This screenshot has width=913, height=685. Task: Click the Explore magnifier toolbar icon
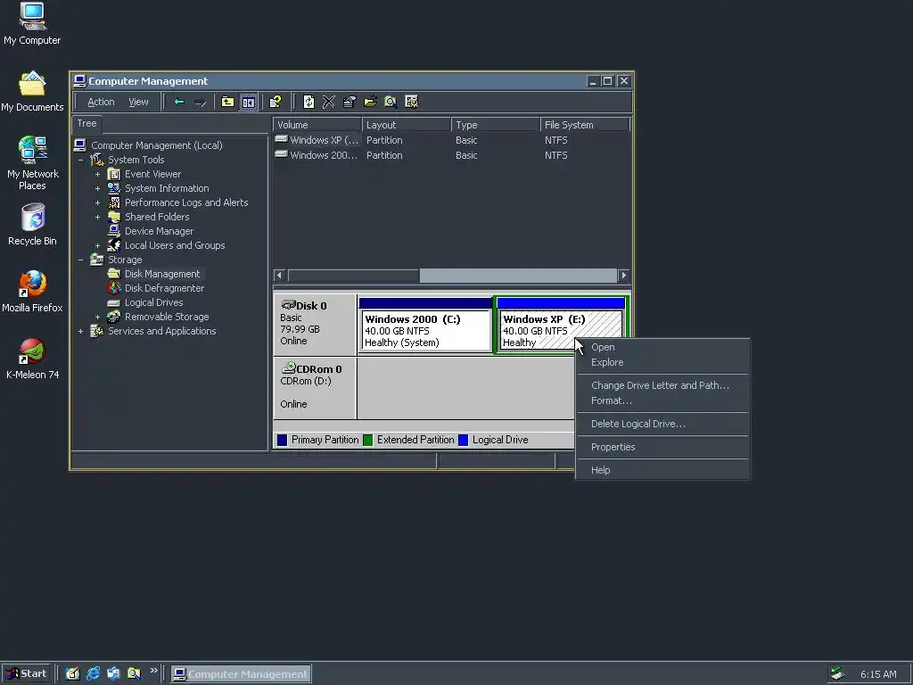click(391, 102)
